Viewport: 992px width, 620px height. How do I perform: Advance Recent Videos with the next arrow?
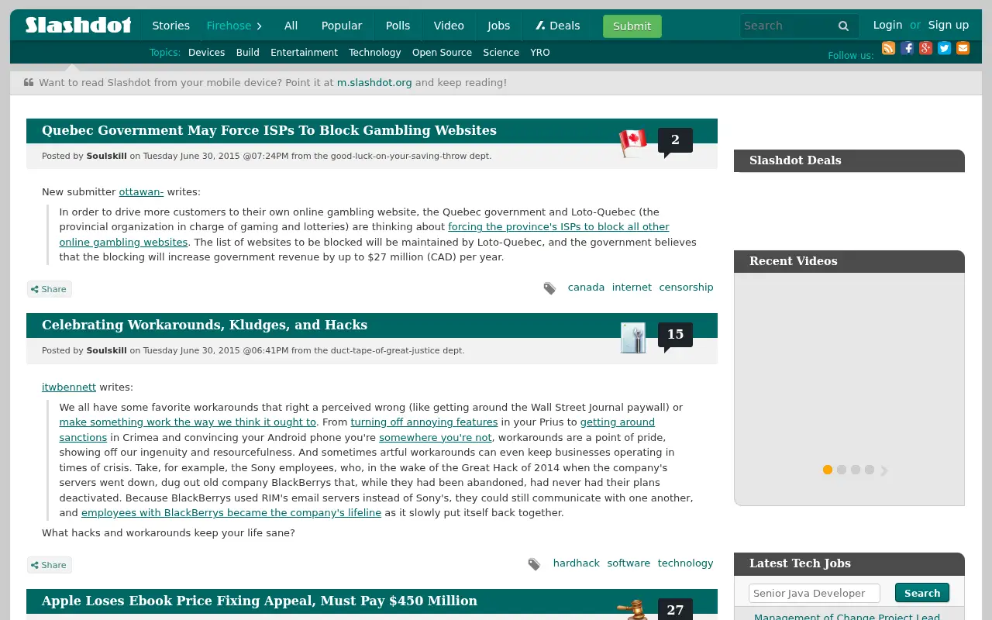884,470
